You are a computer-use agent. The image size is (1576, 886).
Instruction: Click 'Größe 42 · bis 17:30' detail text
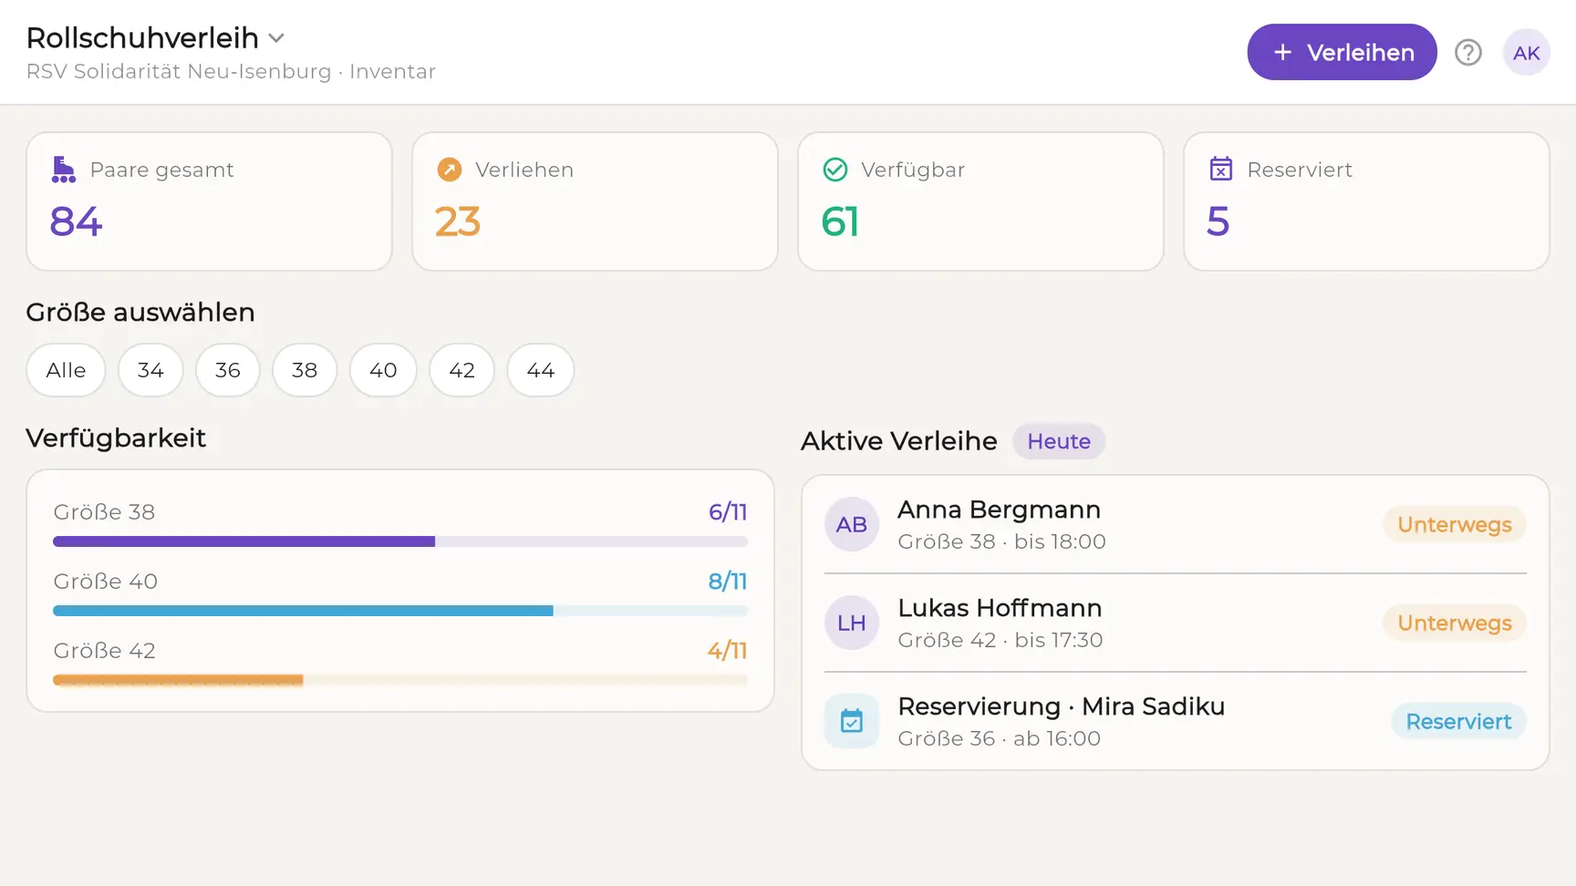coord(1000,640)
